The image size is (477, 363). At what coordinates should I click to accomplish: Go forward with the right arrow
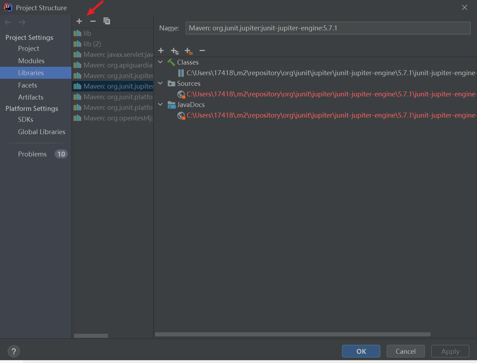pyautogui.click(x=22, y=22)
